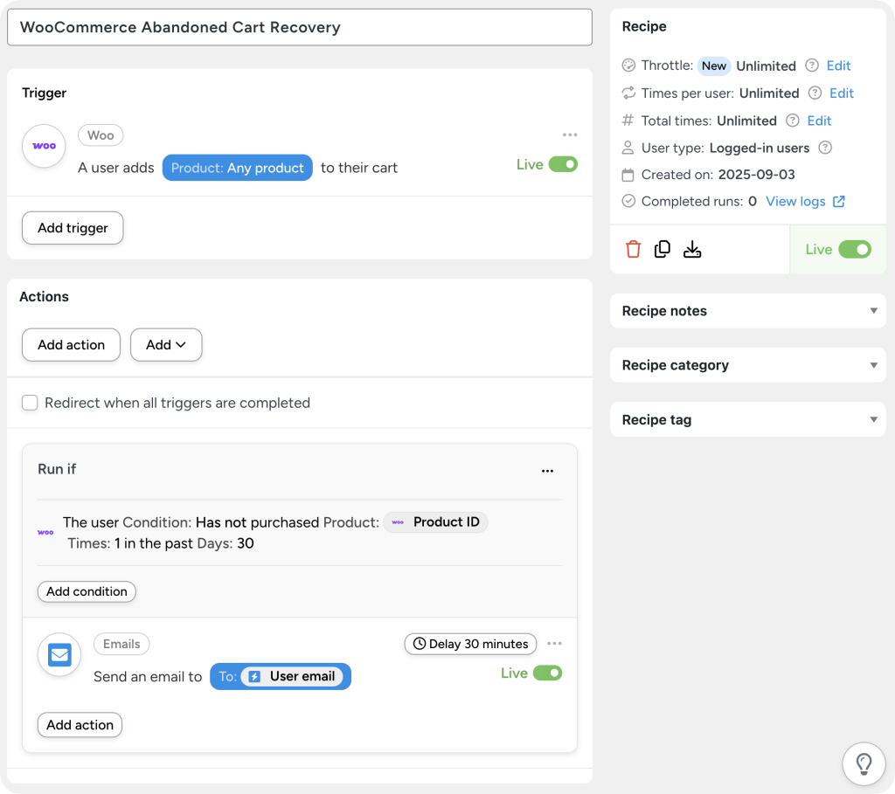Export the recipe with the download icon
The height and width of the screenshot is (794, 895).
[692, 249]
